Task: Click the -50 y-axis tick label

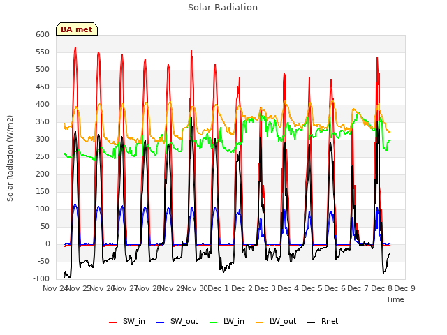Action: tap(43, 261)
